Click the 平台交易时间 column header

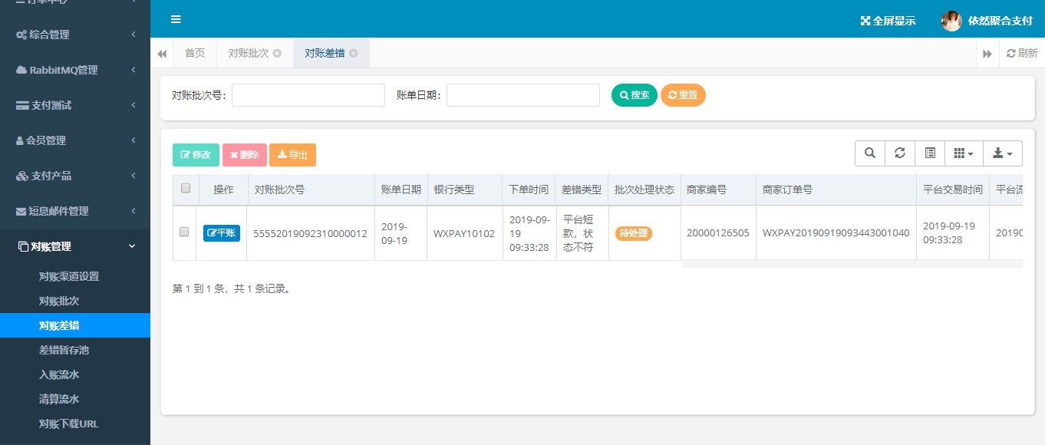click(953, 190)
